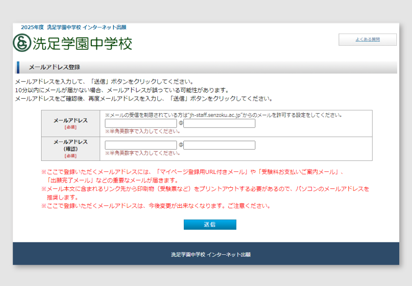
Task: Click the 2025年度 洗足学園中学校 インターネット出願 header text
Action: 74,27
